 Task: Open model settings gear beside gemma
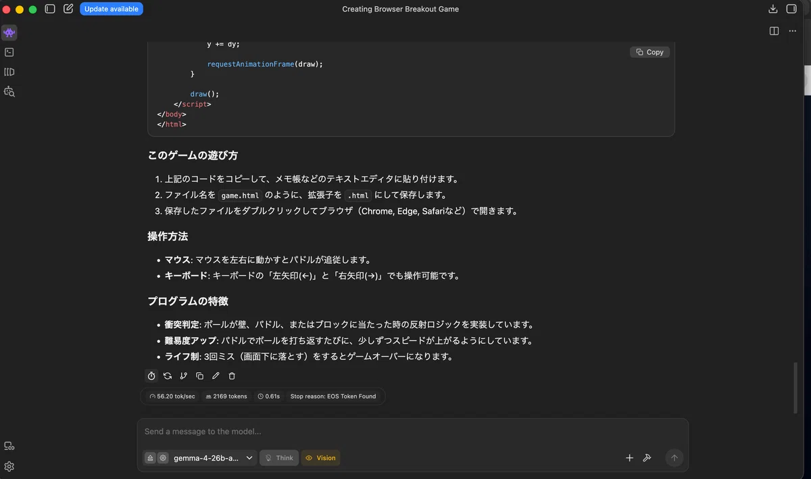click(x=163, y=458)
